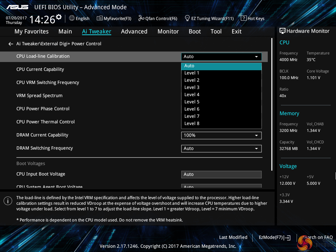Image resolution: width=336 pixels, height=252 pixels.
Task: Open DRAM Switching Frequency Auto dropdown
Action: click(x=221, y=149)
